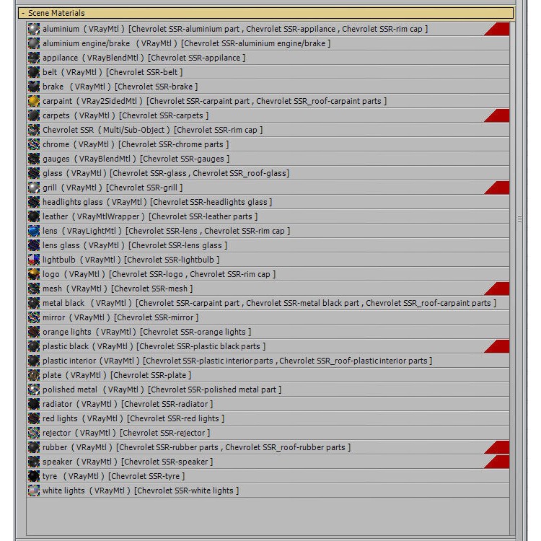Click the polished metal sphere icon
The width and height of the screenshot is (541, 541).
tap(34, 390)
